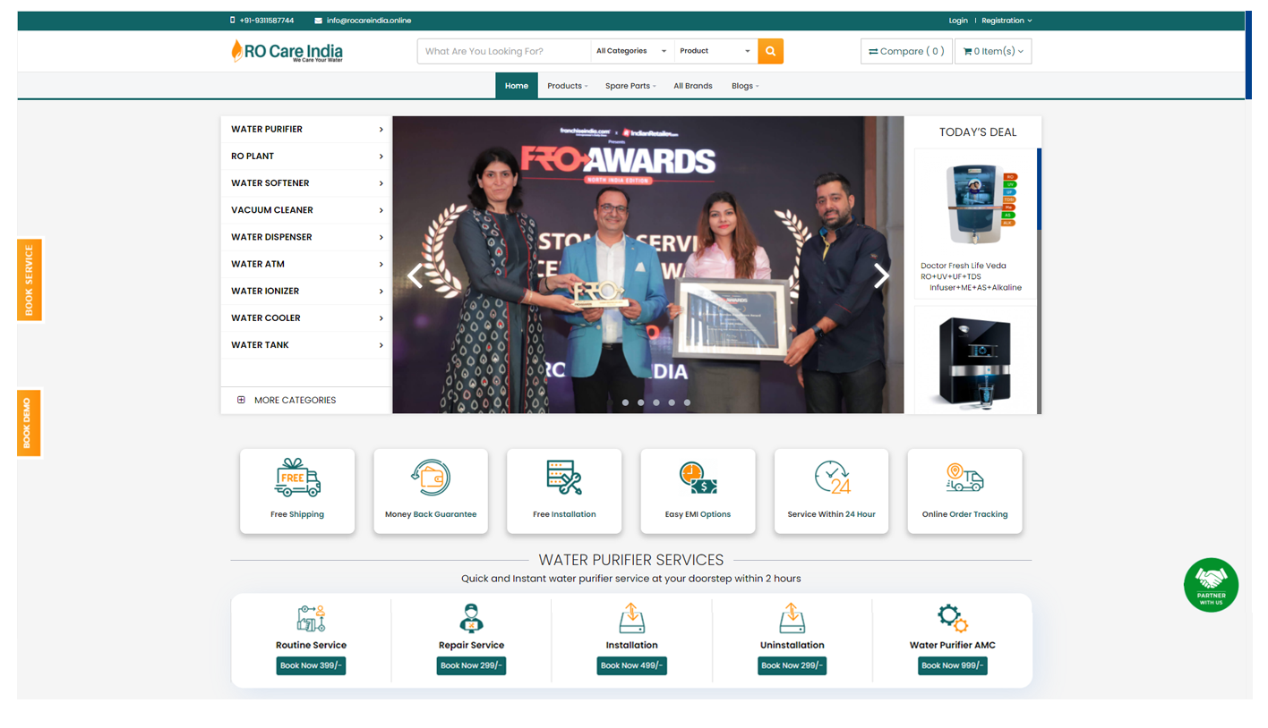This screenshot has height=728, width=1268.
Task: Click Book Now 399/- for Routine Service
Action: click(311, 665)
